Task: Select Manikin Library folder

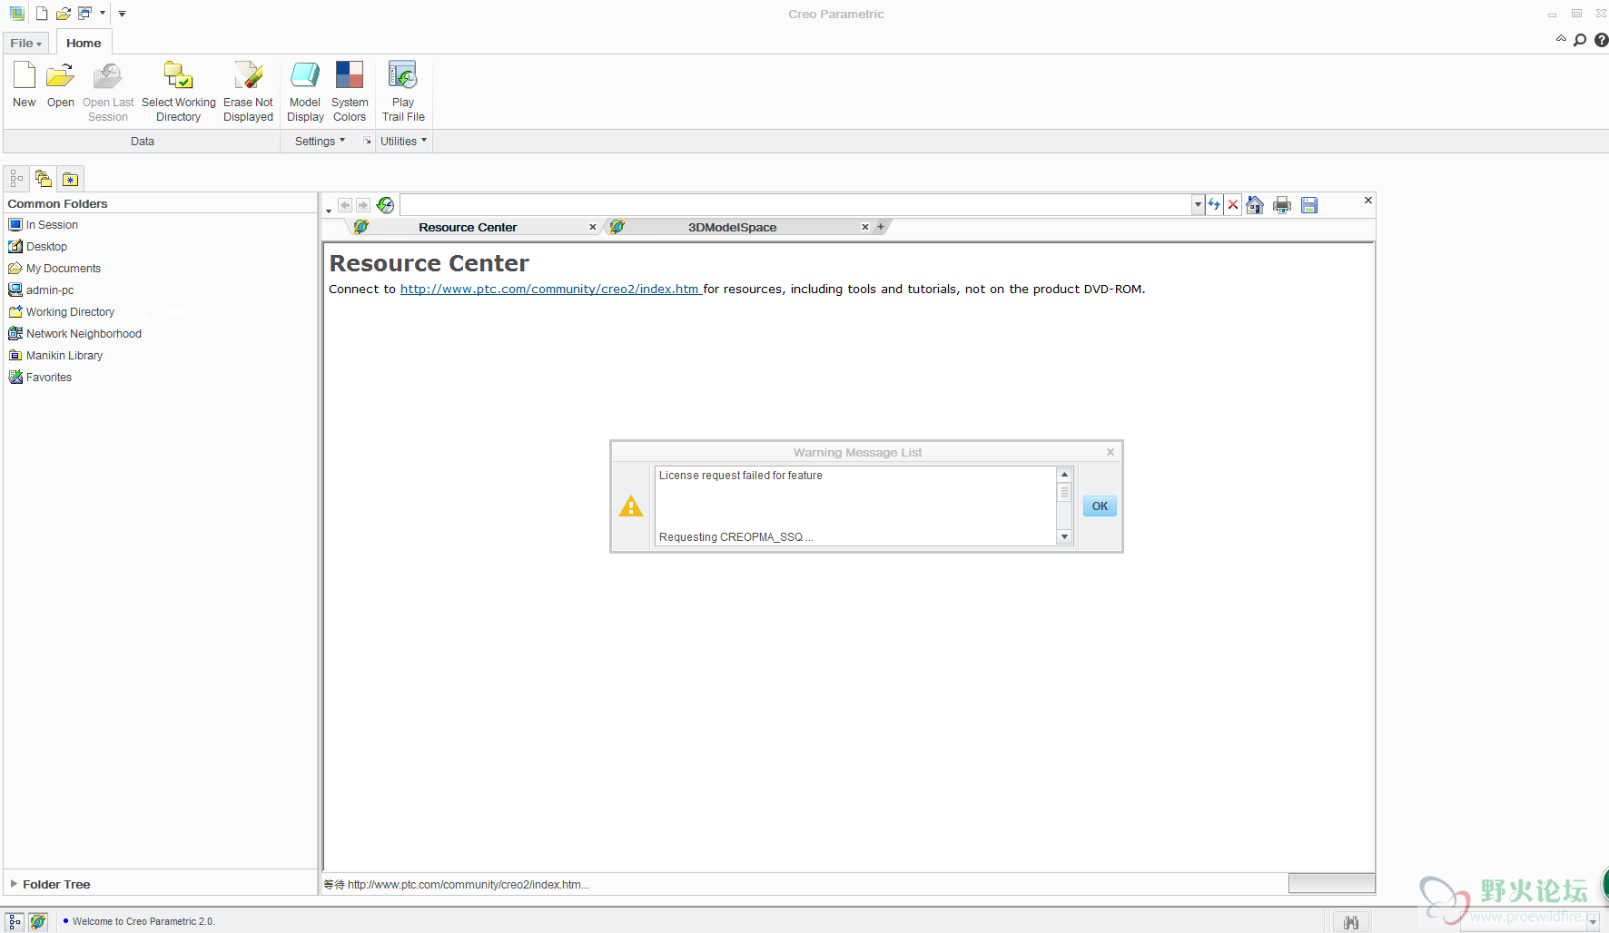Action: (55, 355)
